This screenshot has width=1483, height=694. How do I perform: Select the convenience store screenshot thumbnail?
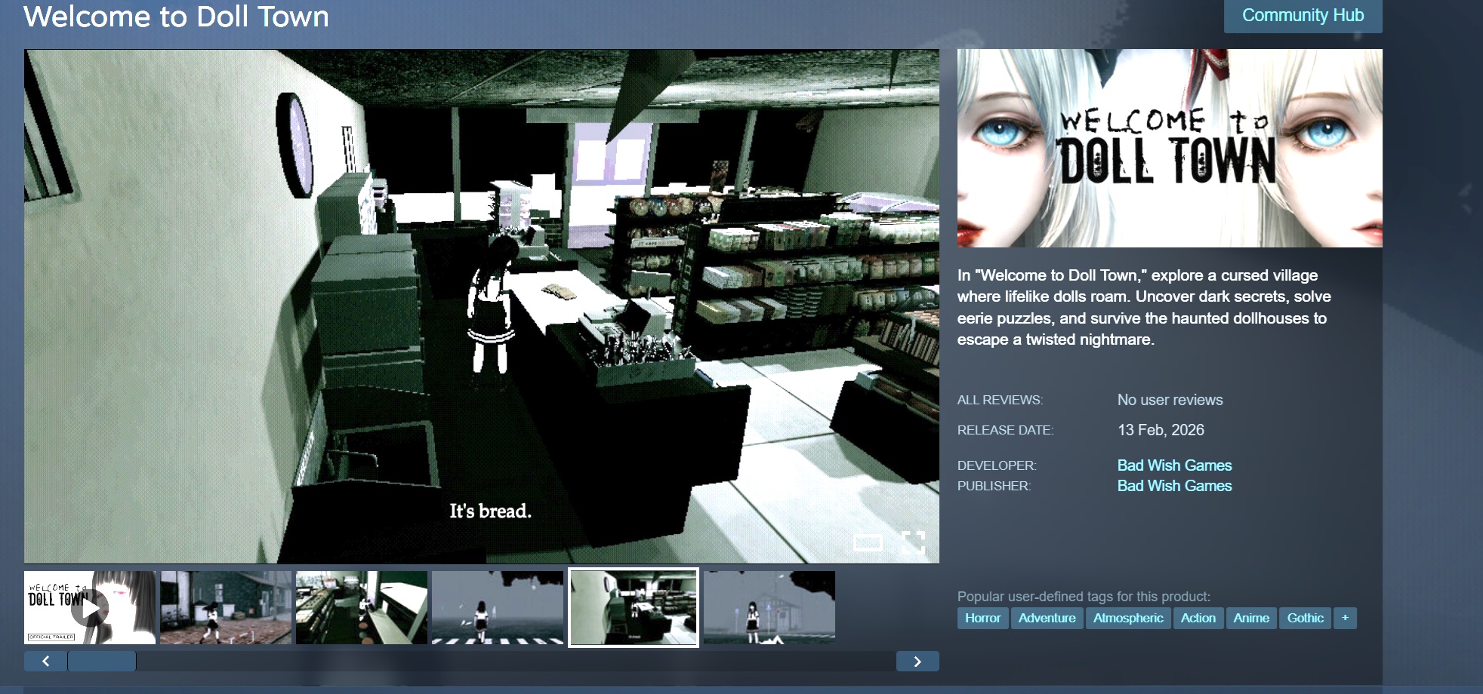click(x=634, y=607)
